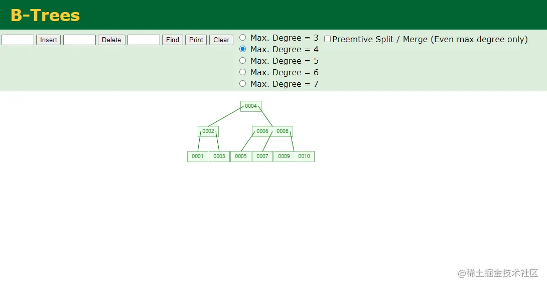Click the Insert button
This screenshot has height=287, width=547.
pyautogui.click(x=49, y=40)
